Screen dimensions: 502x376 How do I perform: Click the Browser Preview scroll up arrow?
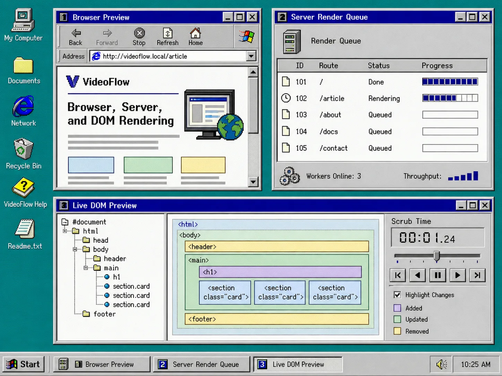click(253, 72)
